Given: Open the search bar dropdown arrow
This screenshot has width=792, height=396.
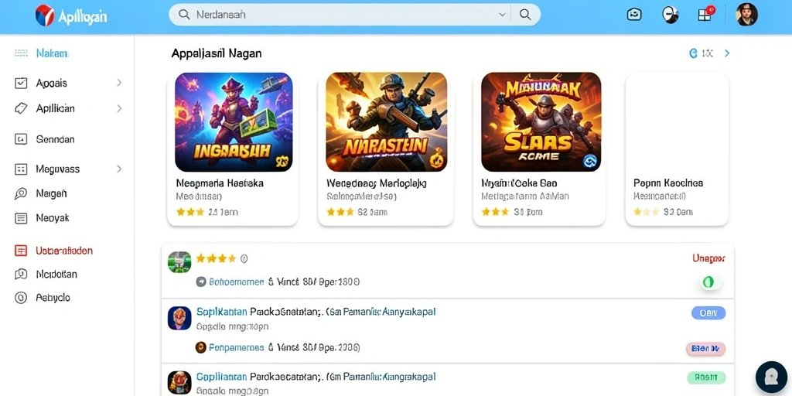Looking at the screenshot, I should point(502,15).
